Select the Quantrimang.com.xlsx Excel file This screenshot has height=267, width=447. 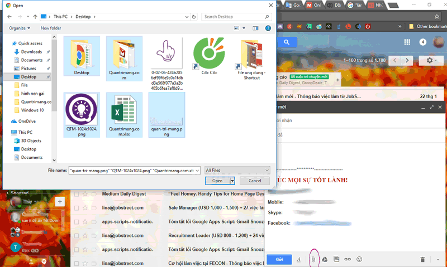pyautogui.click(x=124, y=115)
